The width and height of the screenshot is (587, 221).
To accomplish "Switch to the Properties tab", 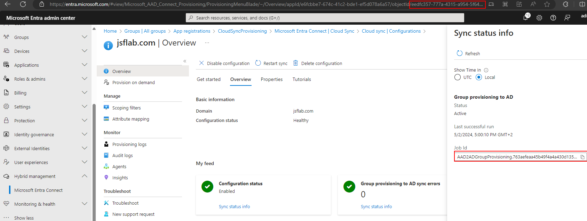I will tap(272, 79).
